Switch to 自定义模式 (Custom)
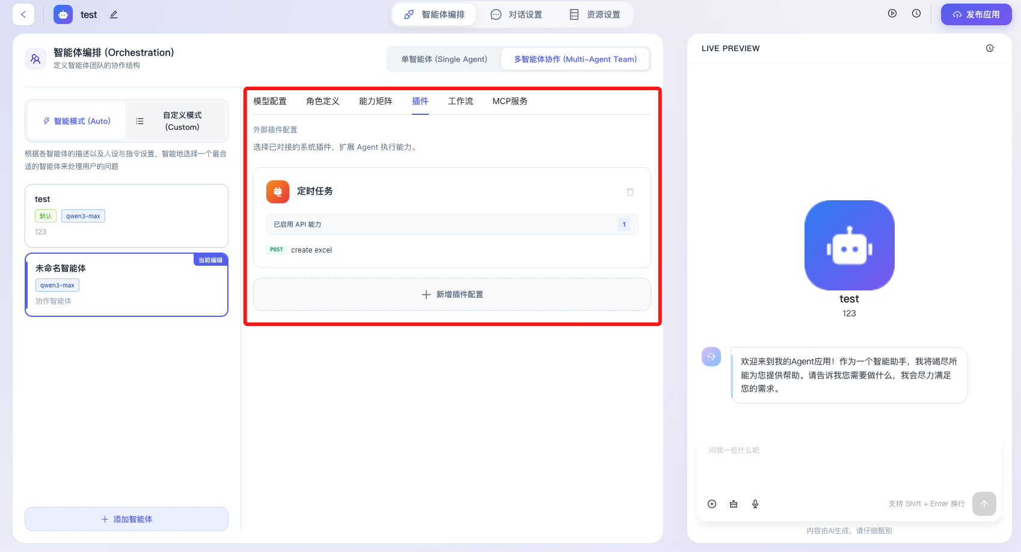 (x=177, y=121)
